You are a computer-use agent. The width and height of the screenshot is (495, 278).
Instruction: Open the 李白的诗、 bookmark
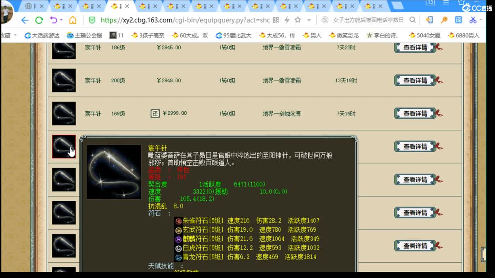pyautogui.click(x=382, y=35)
